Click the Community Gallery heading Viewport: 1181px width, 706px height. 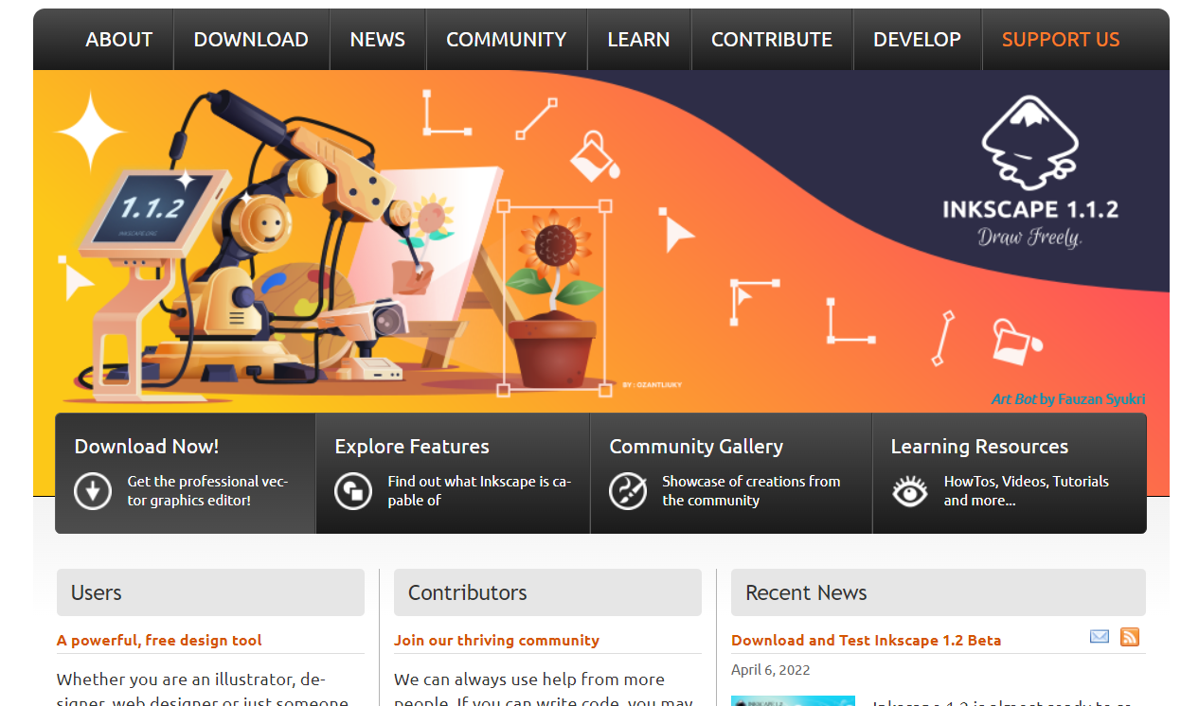pyautogui.click(x=696, y=447)
